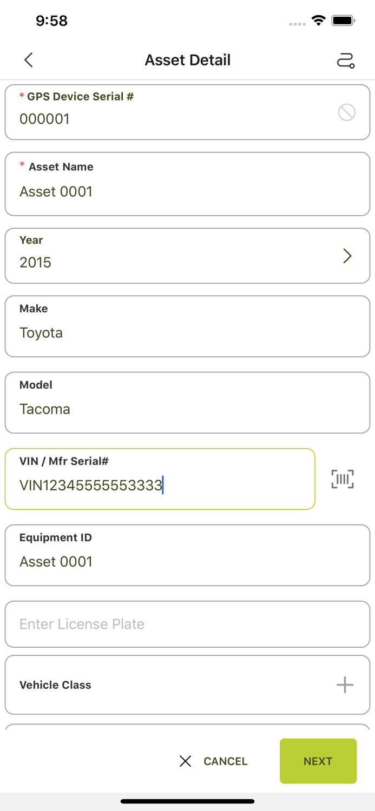Tap the Wi-Fi status icon
This screenshot has width=375, height=811.
(319, 21)
